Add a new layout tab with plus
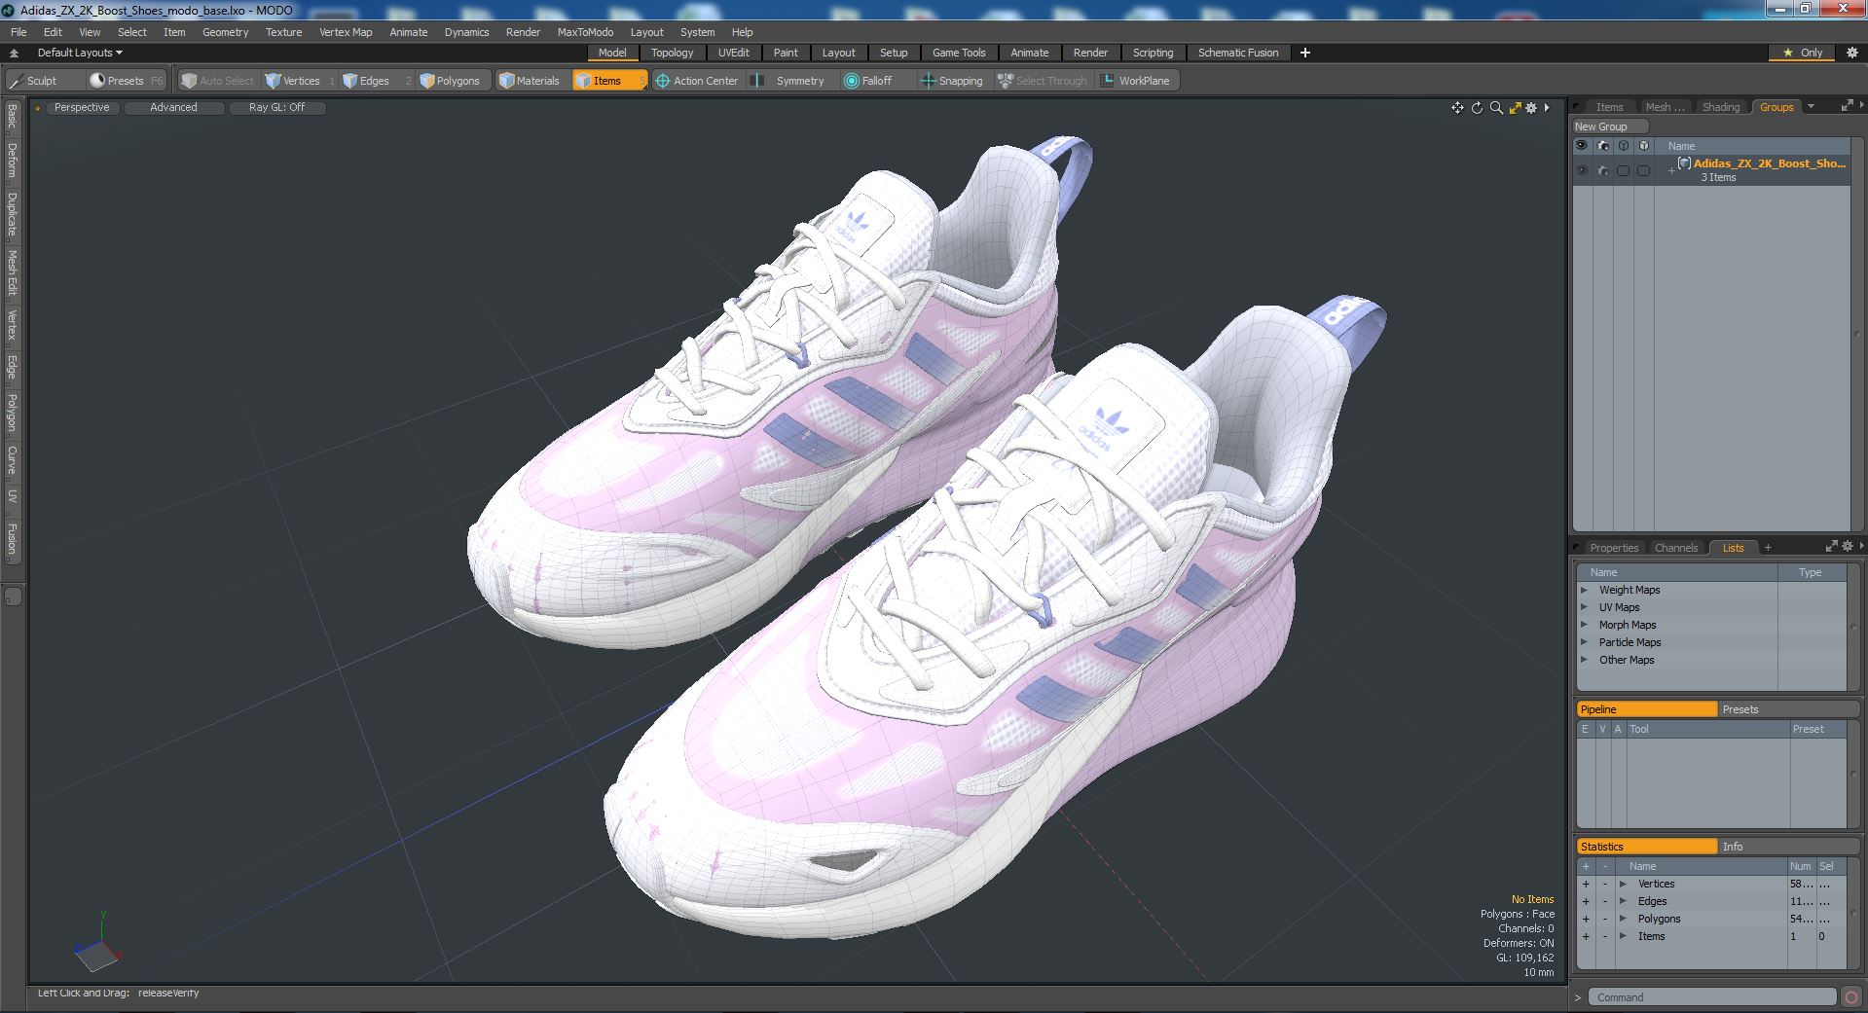The height and width of the screenshot is (1013, 1868). pos(1305,53)
